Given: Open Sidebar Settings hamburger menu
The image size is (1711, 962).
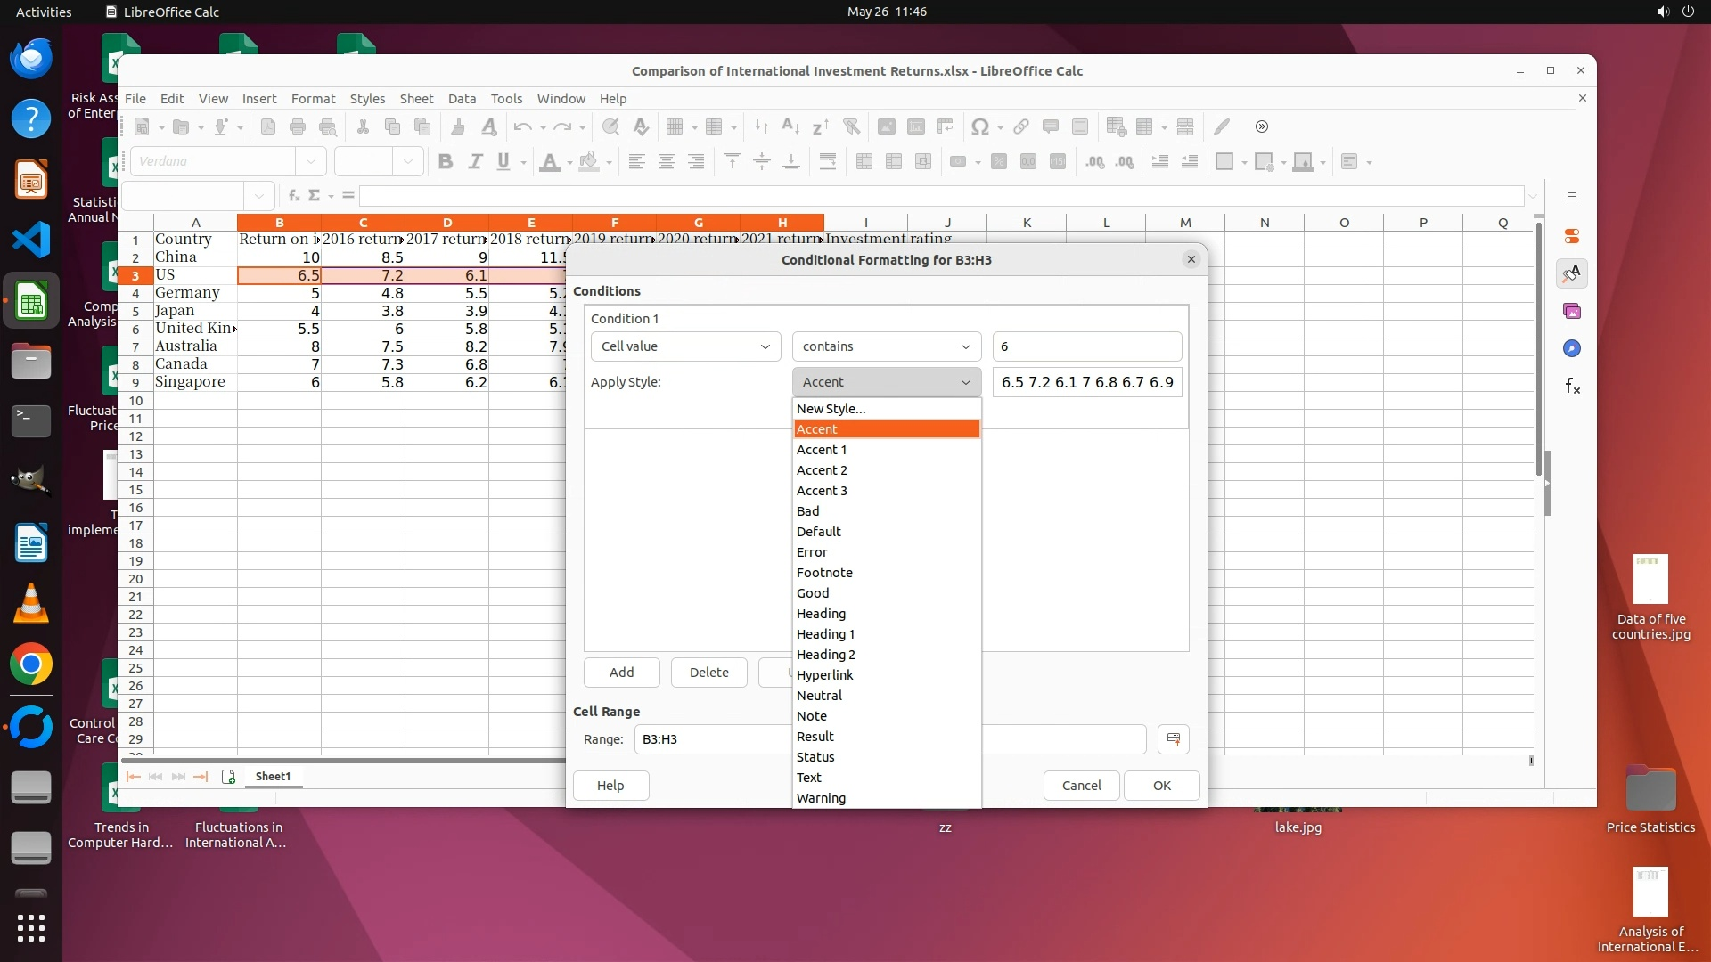Looking at the screenshot, I should pos(1572,196).
